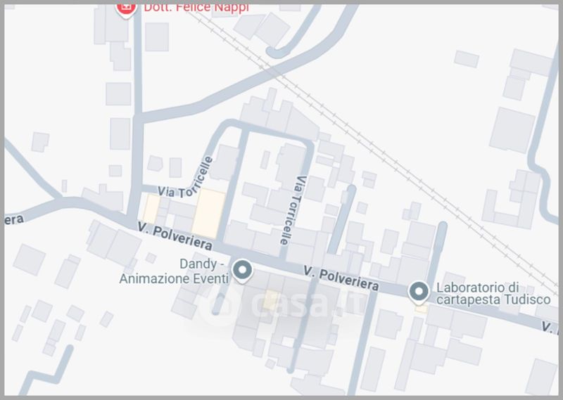Click the large yellow highlighted building on Via Torricelle
Screen dimensions: 563x400
tap(208, 213)
